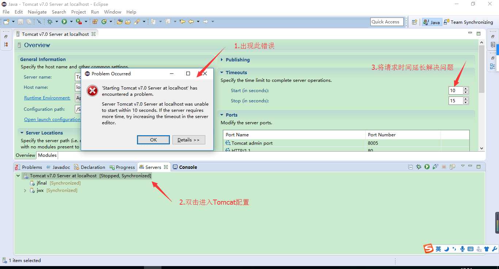Image resolution: width=499 pixels, height=269 pixels.
Task: Click the Quick Access search field
Action: coord(387,22)
